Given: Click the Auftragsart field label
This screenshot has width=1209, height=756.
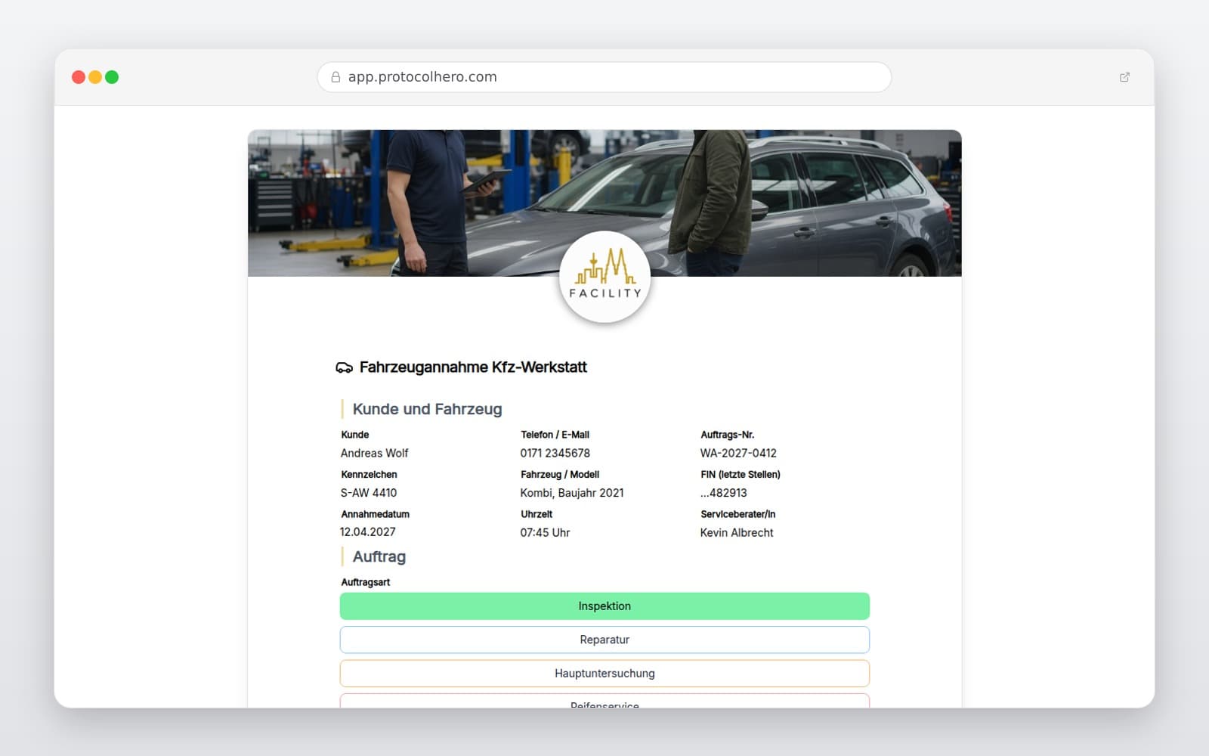Looking at the screenshot, I should [x=366, y=582].
